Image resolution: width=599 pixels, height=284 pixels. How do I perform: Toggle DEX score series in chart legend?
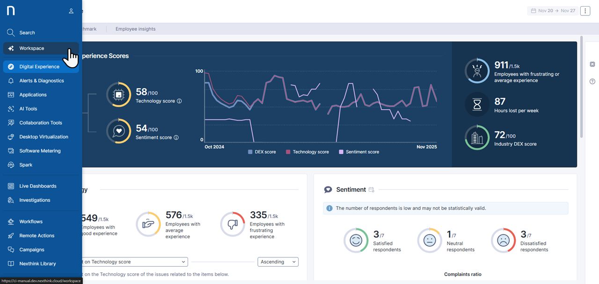pos(262,152)
